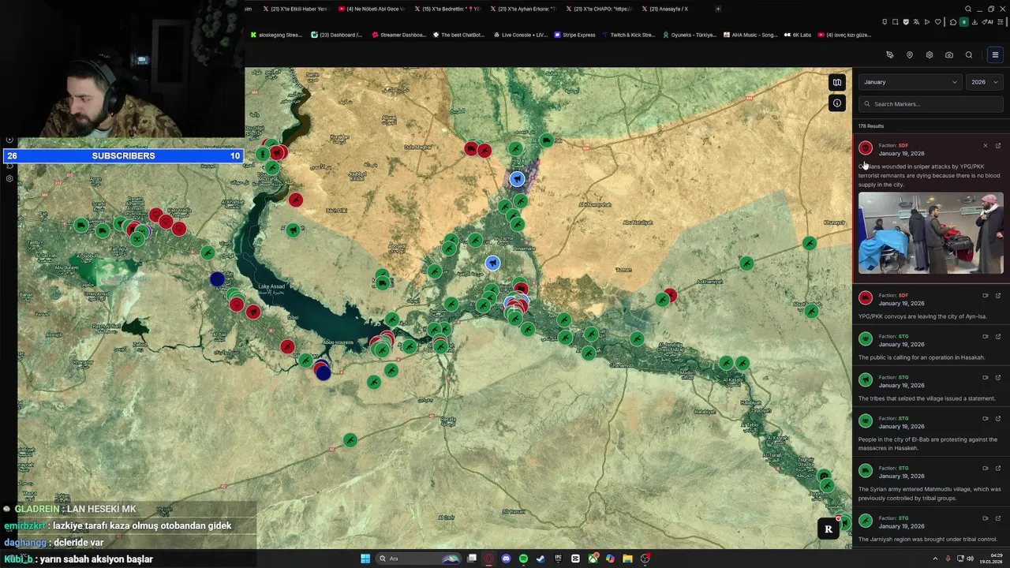Switch to 'Ne Nöbeti Abi Gece' YouTube tab

(x=371, y=9)
